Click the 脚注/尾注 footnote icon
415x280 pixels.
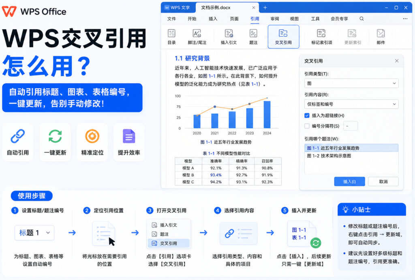(197, 33)
